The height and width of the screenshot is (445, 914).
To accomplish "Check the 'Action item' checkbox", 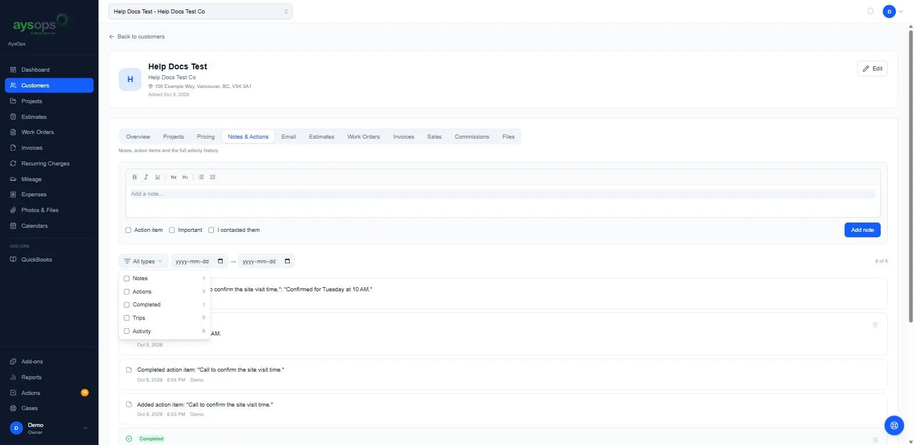I will [128, 230].
